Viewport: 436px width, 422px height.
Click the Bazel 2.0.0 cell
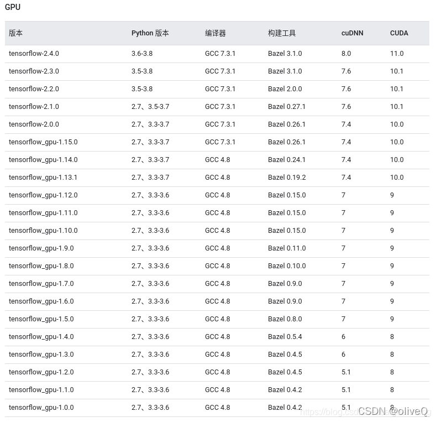click(x=285, y=89)
